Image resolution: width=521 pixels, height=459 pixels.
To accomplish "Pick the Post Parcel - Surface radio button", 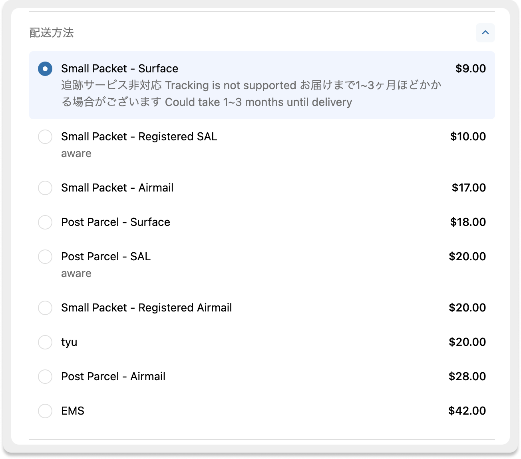I will (45, 222).
